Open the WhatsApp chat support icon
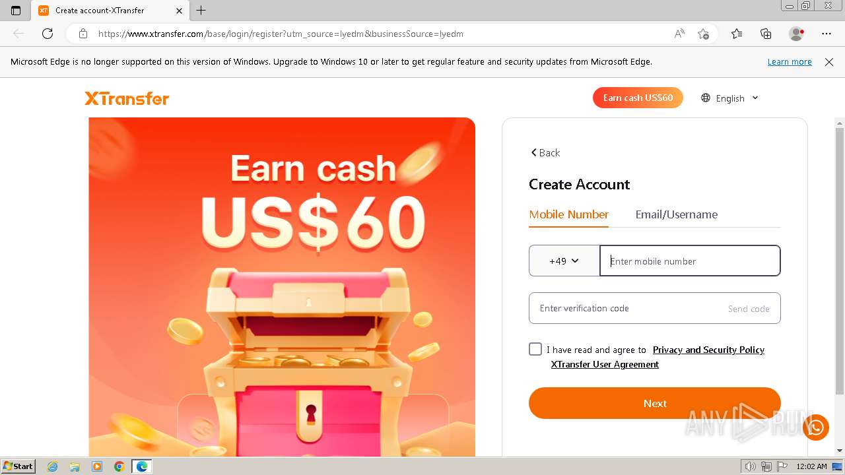 click(x=816, y=427)
